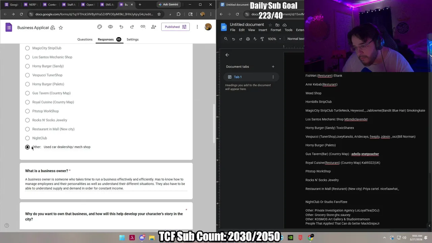432x243 pixels.
Task: Click the Business Application form title
Action: (33, 28)
